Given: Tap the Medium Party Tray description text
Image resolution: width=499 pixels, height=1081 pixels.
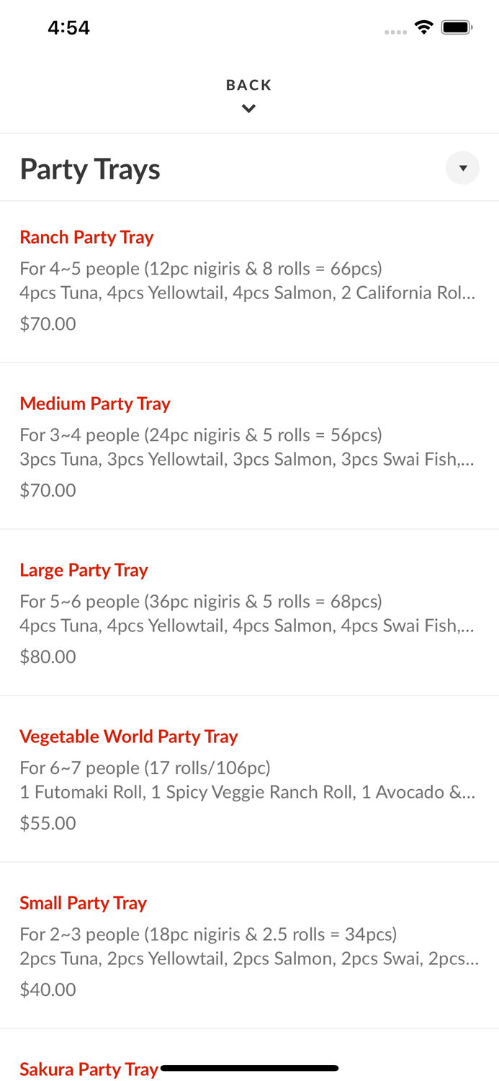Looking at the screenshot, I should point(247,447).
